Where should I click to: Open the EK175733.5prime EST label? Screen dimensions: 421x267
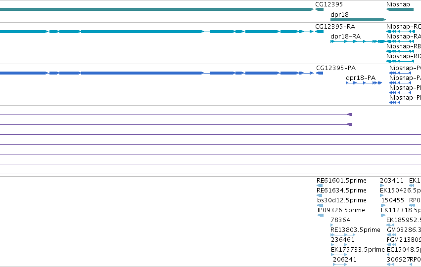click(358, 250)
